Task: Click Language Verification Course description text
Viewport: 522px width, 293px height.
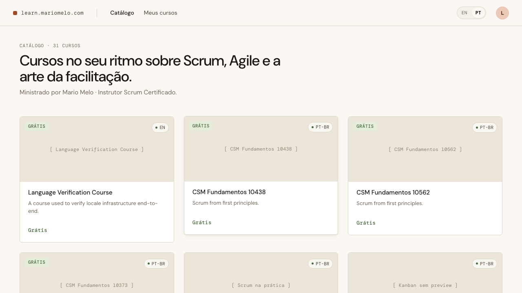Action: point(93,207)
